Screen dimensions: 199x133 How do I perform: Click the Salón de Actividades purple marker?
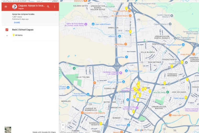click(86, 24)
